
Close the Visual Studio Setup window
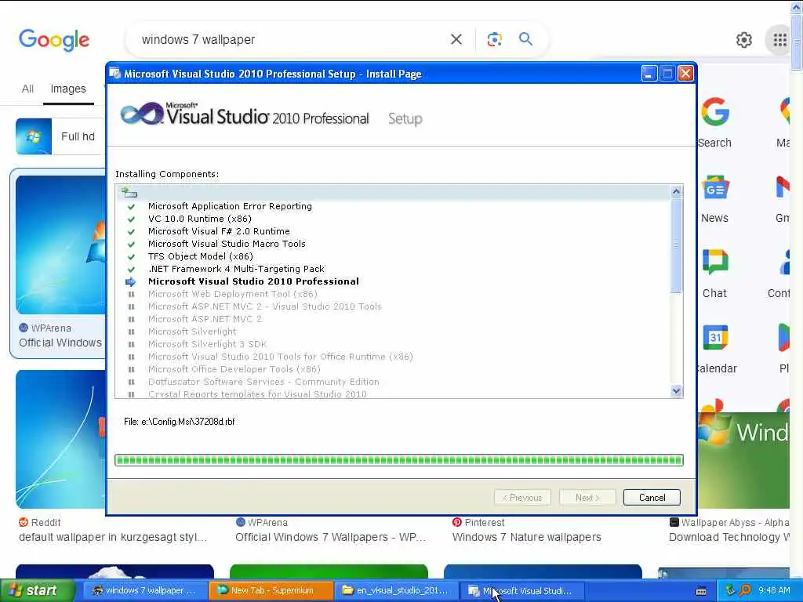click(685, 74)
